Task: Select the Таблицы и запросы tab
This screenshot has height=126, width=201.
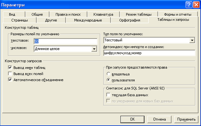Action: tap(173, 19)
